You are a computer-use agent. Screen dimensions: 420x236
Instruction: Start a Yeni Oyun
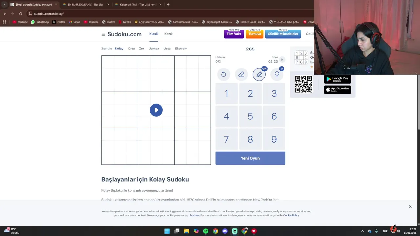[250, 158]
